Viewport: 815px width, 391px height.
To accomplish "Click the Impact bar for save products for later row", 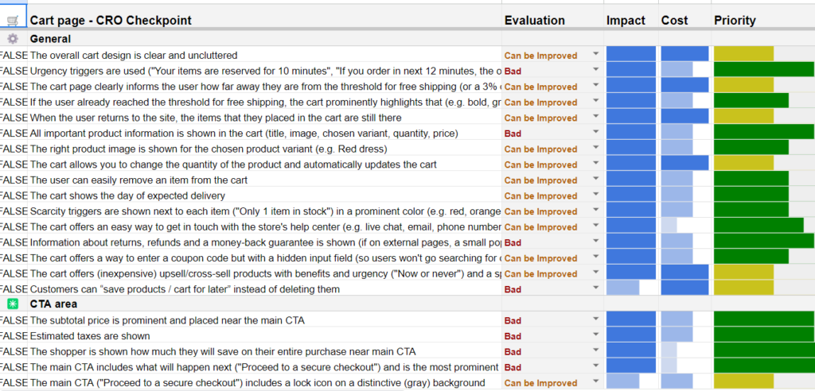I will [623, 288].
